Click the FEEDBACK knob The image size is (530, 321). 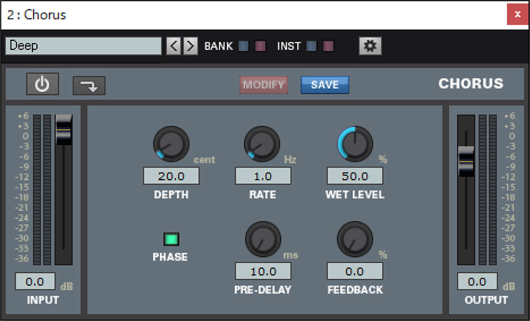[x=355, y=239]
